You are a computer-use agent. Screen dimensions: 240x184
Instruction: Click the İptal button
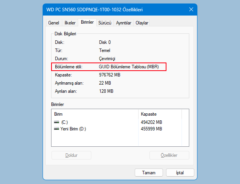(180, 173)
